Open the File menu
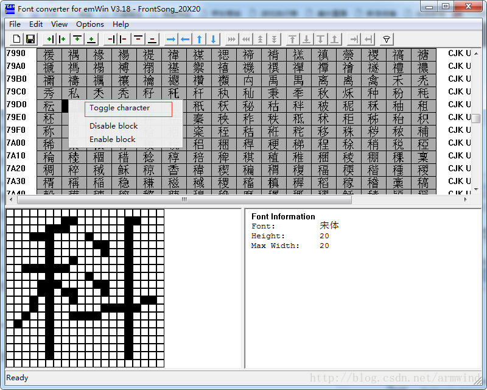 [x=15, y=24]
